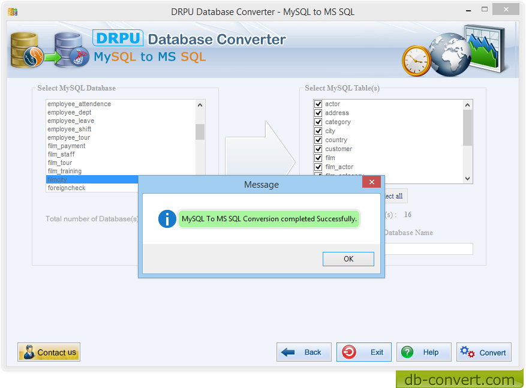Uncheck the customer table checkbox
This screenshot has height=388, width=526.
click(x=318, y=149)
